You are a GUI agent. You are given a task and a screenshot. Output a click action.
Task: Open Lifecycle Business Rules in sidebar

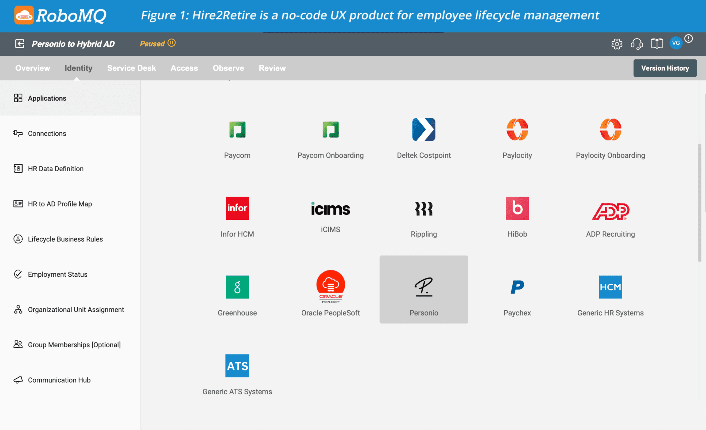pyautogui.click(x=65, y=239)
